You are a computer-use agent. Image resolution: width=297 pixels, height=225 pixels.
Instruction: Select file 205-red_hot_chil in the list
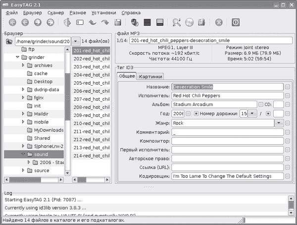click(x=91, y=83)
